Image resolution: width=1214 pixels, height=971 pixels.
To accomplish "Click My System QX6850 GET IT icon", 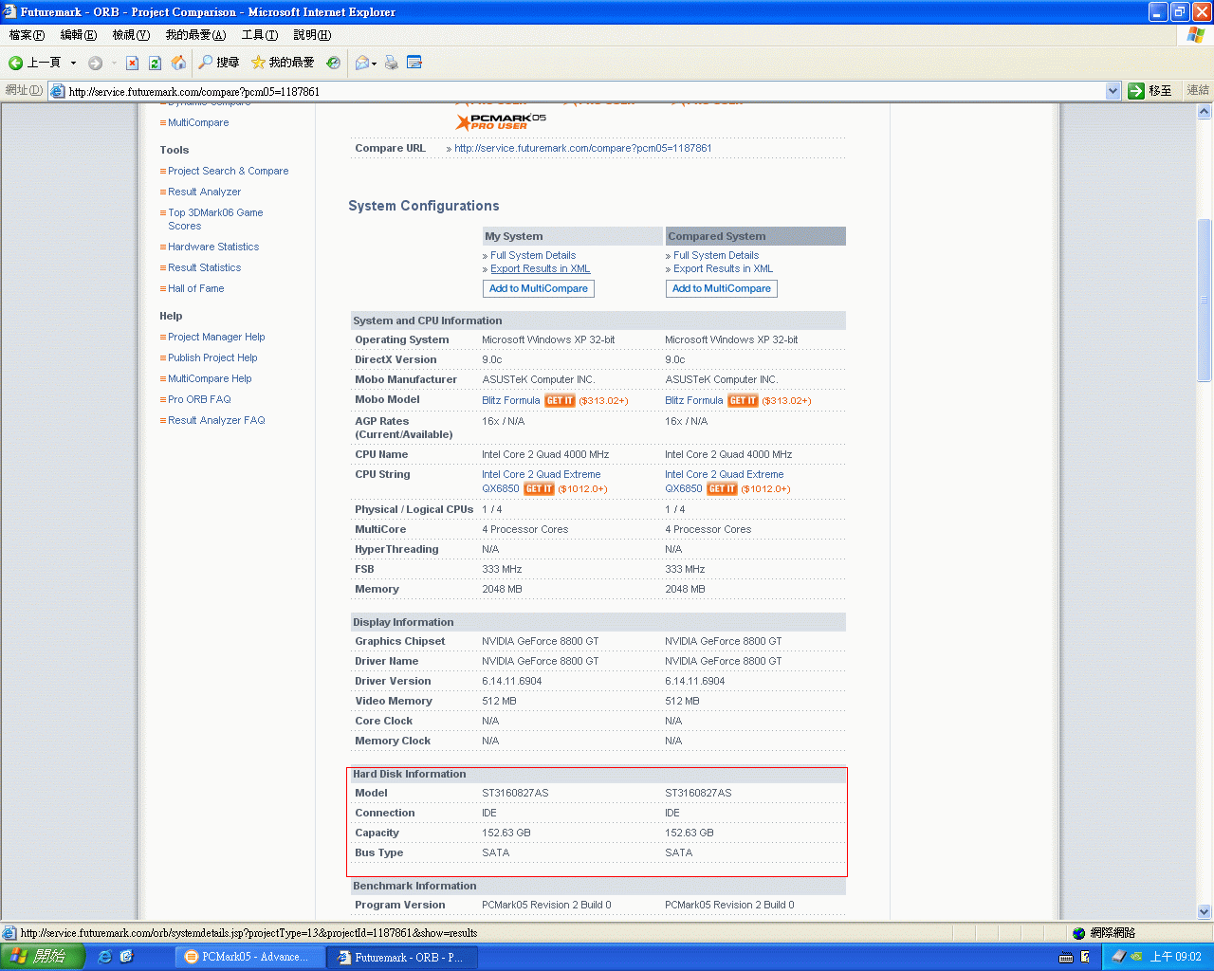I will (x=539, y=488).
